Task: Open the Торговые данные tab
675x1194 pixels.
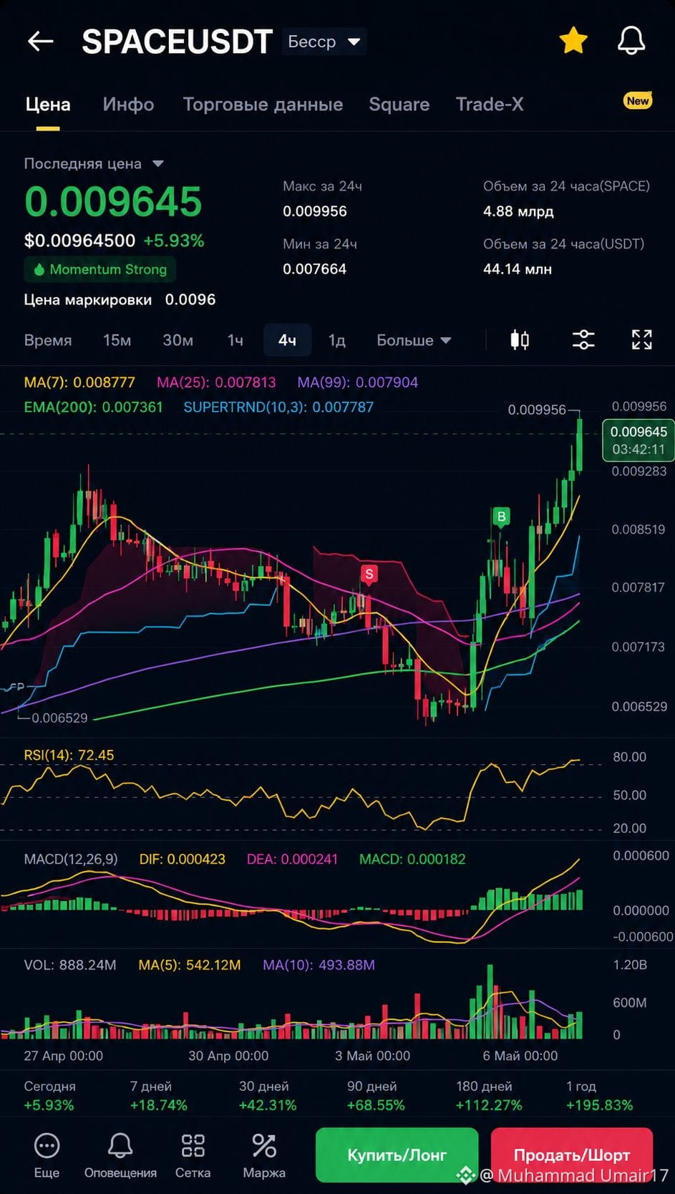Action: [x=263, y=105]
